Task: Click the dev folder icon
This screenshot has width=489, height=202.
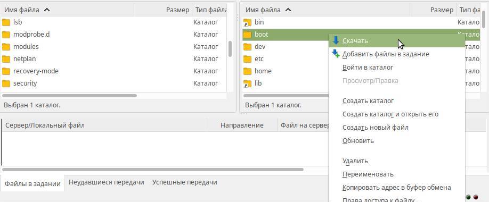Action: (247, 47)
